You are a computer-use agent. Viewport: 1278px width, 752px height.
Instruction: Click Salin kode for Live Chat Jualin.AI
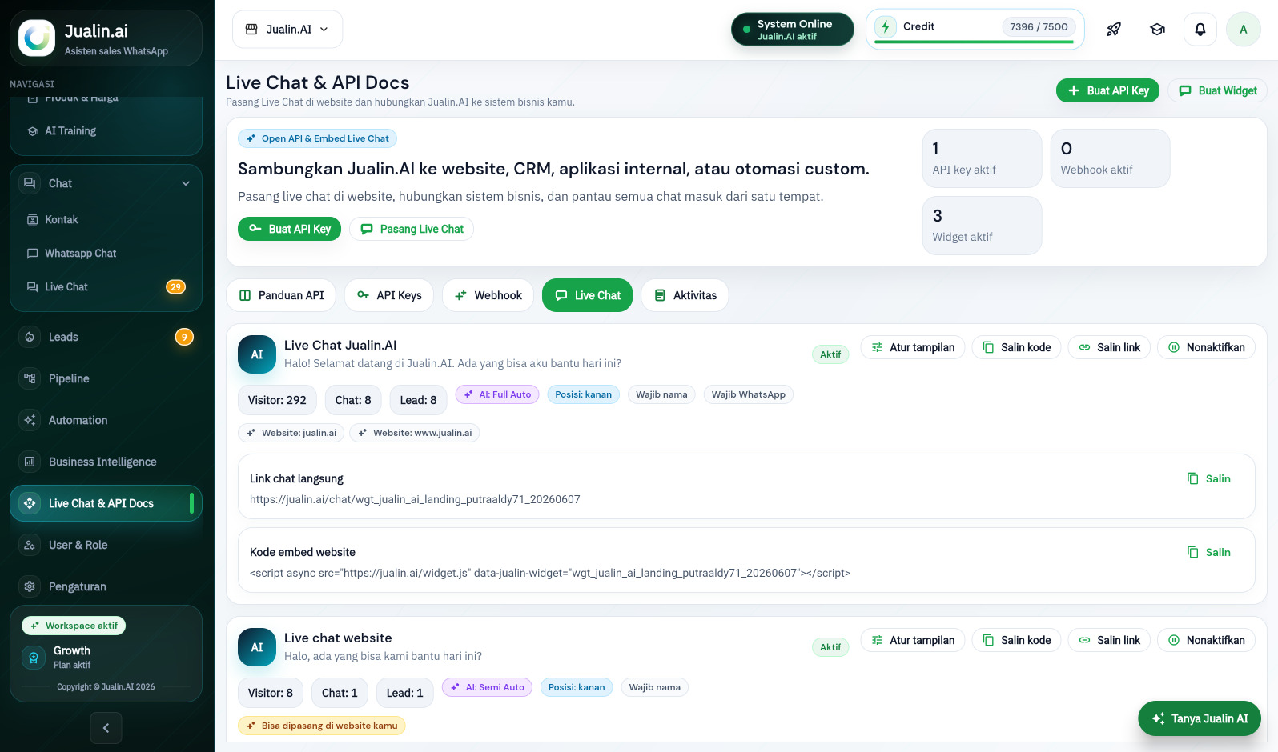[1017, 347]
